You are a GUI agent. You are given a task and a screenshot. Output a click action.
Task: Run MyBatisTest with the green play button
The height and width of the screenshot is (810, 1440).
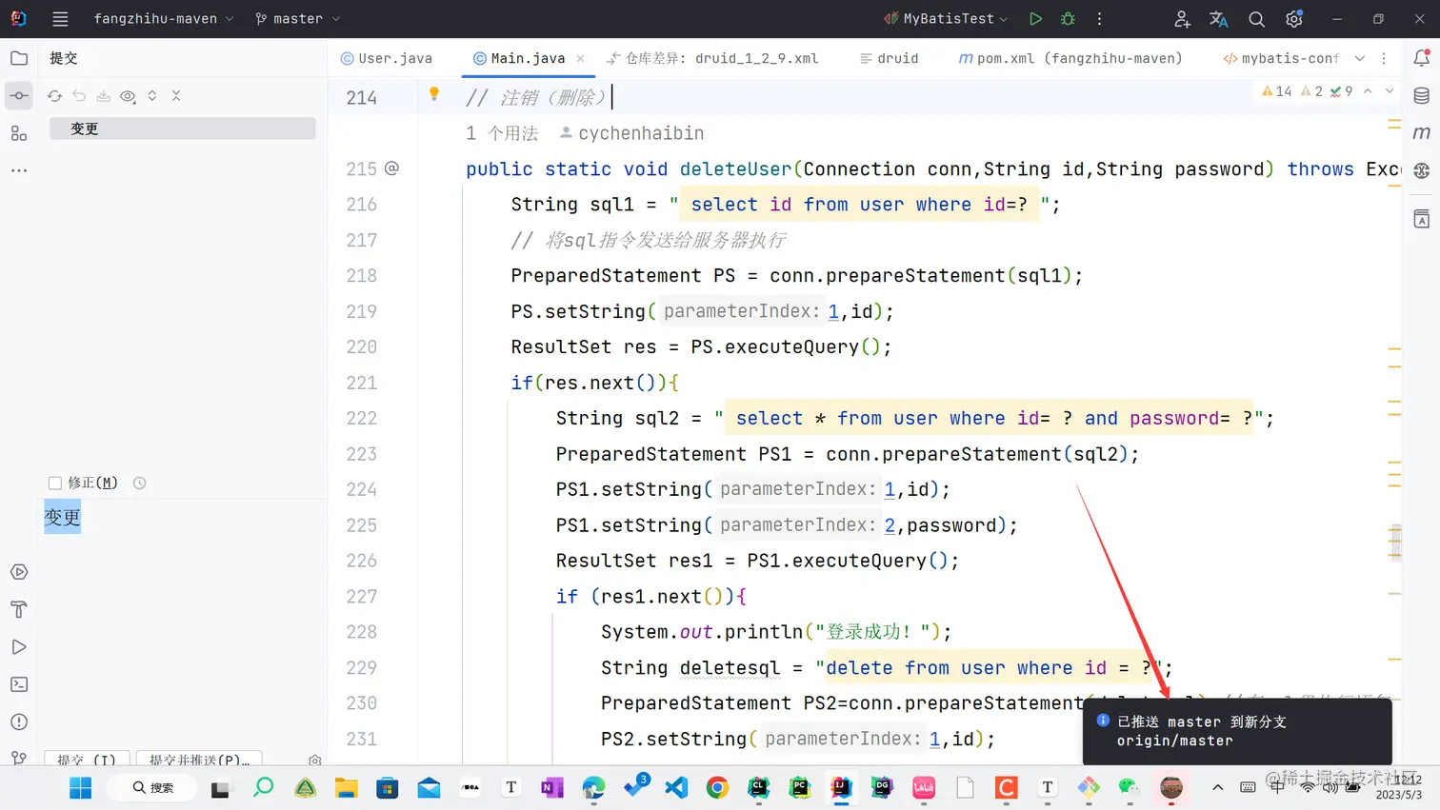pyautogui.click(x=1035, y=19)
